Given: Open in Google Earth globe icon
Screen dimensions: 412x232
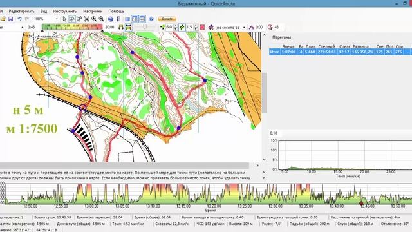Looking at the screenshot, I should point(111,19).
